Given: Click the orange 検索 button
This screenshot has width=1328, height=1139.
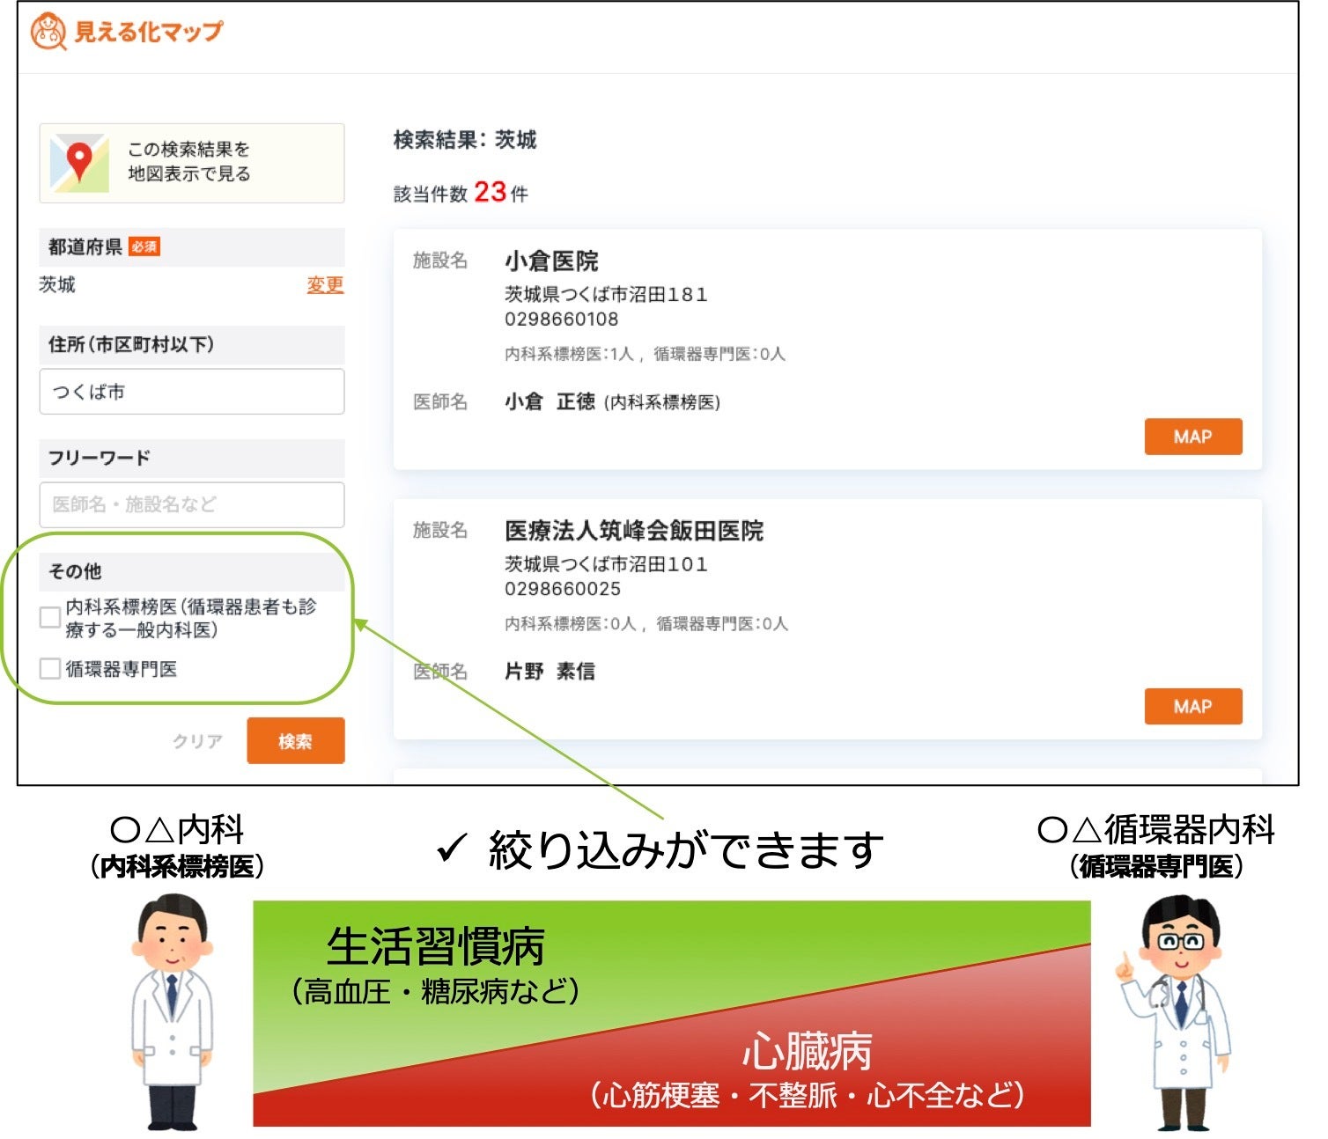Looking at the screenshot, I should tap(295, 741).
